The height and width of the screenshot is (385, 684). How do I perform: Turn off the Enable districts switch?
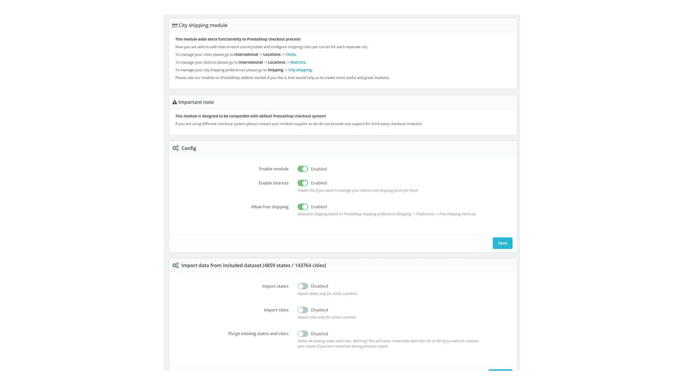coord(302,183)
